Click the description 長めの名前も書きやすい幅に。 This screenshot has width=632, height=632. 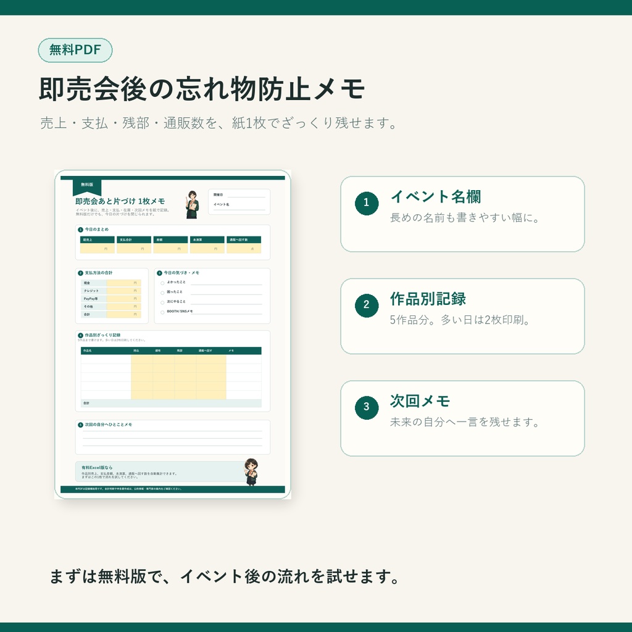click(465, 218)
